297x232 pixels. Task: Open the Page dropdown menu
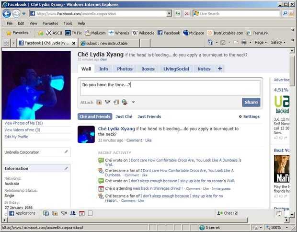(261, 43)
